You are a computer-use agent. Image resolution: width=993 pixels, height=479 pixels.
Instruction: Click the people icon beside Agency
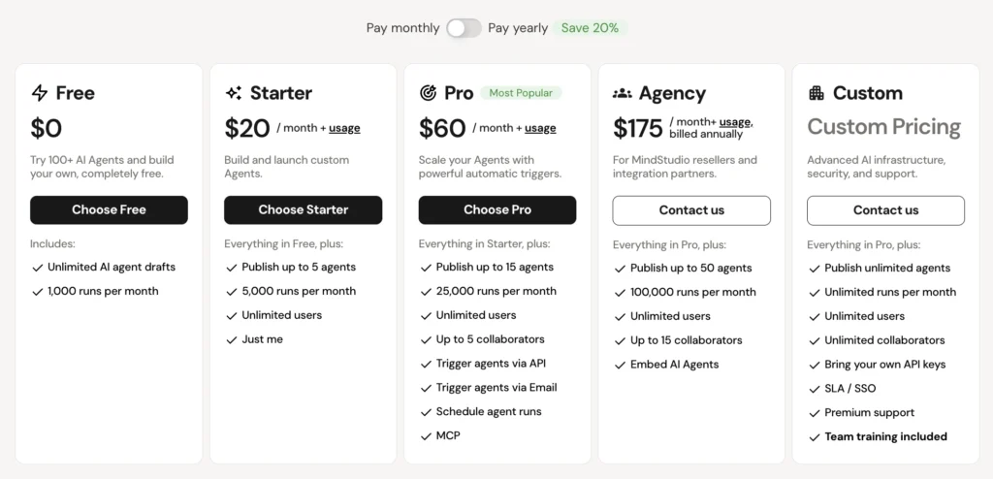tap(623, 93)
